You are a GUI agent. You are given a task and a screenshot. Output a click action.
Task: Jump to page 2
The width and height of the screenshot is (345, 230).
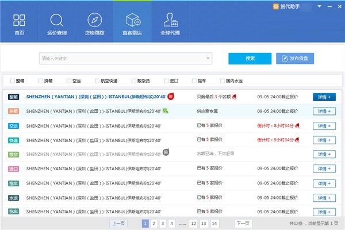tap(154, 224)
